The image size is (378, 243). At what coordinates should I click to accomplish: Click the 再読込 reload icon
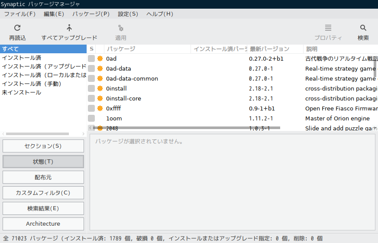pyautogui.click(x=17, y=28)
